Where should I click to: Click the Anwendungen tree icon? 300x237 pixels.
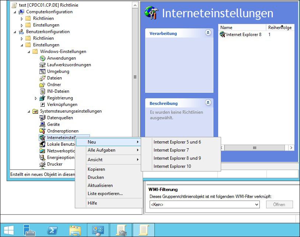pos(42,58)
